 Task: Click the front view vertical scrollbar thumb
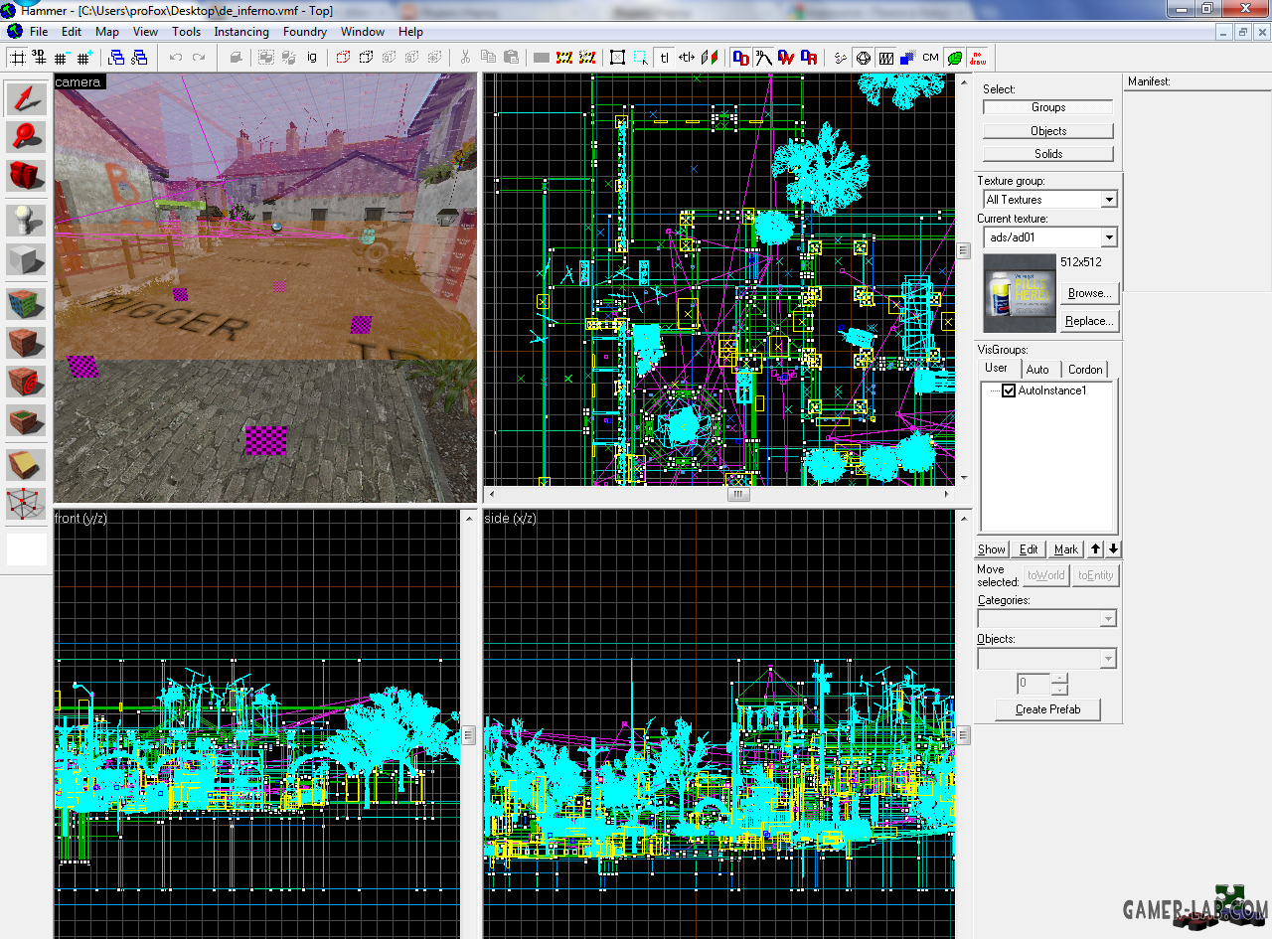[x=468, y=735]
